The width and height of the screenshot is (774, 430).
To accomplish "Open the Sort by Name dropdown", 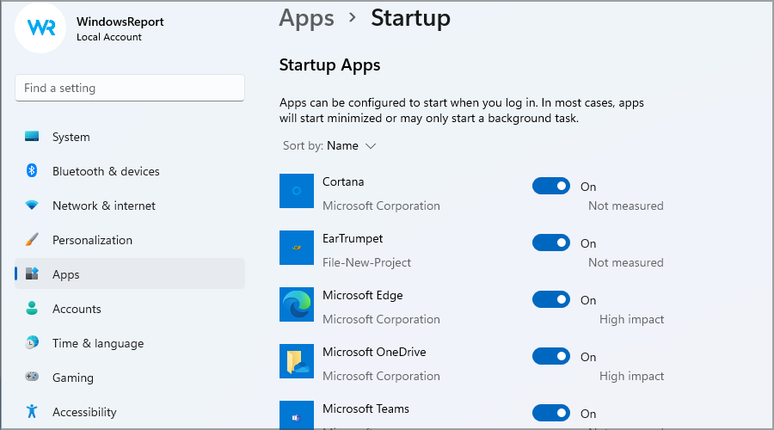I will pyautogui.click(x=329, y=145).
